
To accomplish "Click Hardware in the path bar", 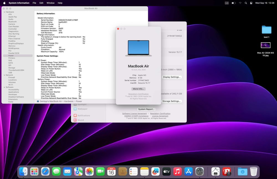I will click(x=68, y=101).
